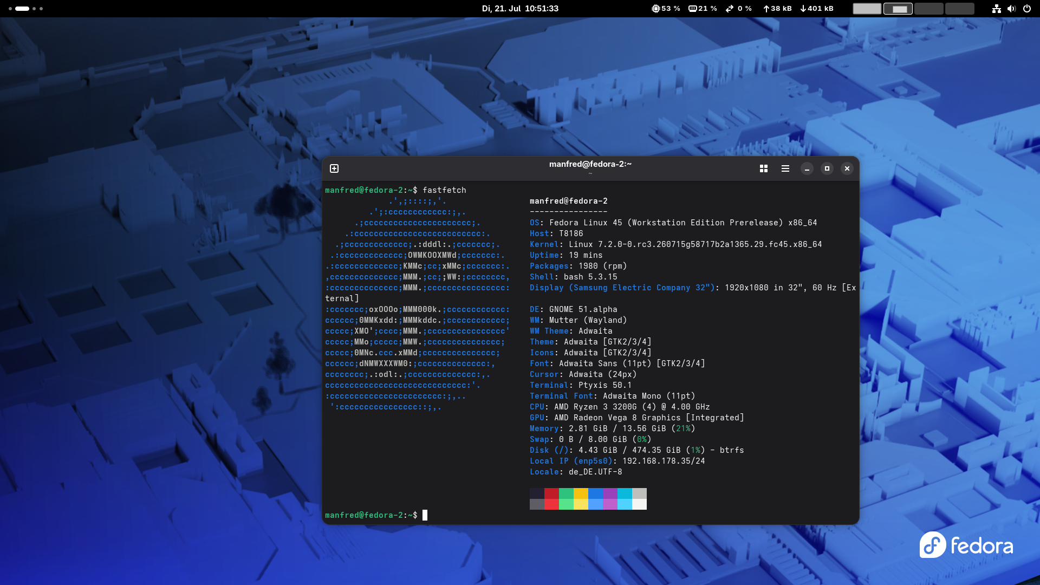The height and width of the screenshot is (585, 1040).
Task: Open the Ptyxis hamburger main menu
Action: tap(785, 168)
